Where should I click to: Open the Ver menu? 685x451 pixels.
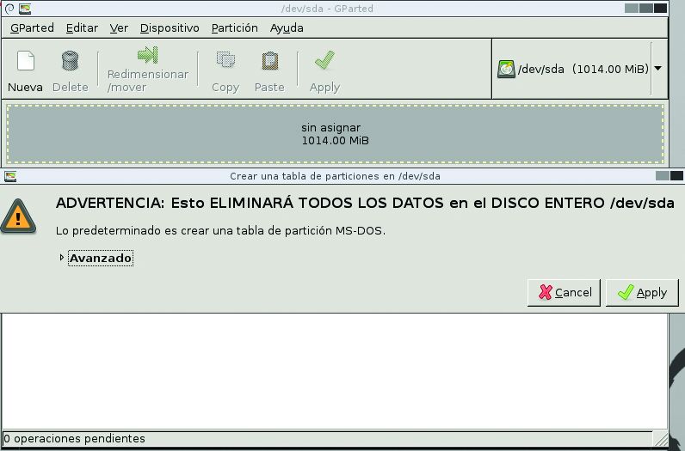pyautogui.click(x=119, y=27)
